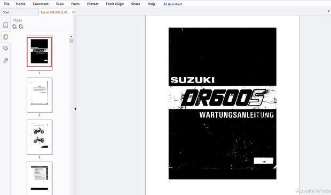This screenshot has height=195, width=331.
Task: Open the Bookmarks panel icon
Action: [x=5, y=26]
